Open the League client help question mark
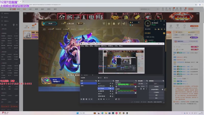 coord(154,21)
